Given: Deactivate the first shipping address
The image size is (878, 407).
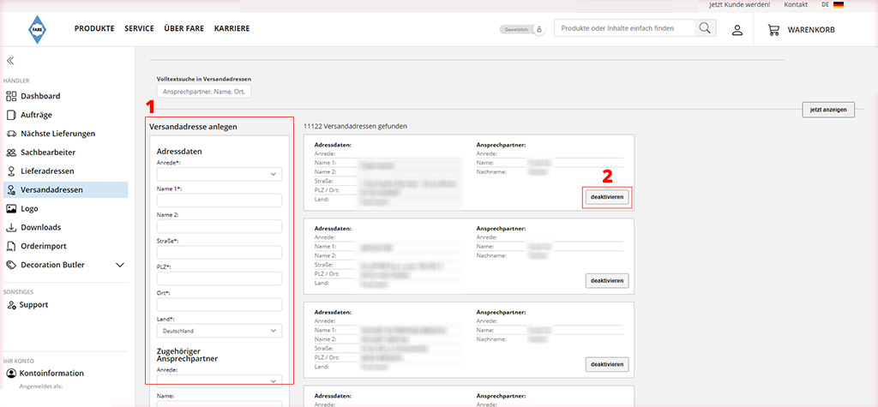Looking at the screenshot, I should 607,197.
